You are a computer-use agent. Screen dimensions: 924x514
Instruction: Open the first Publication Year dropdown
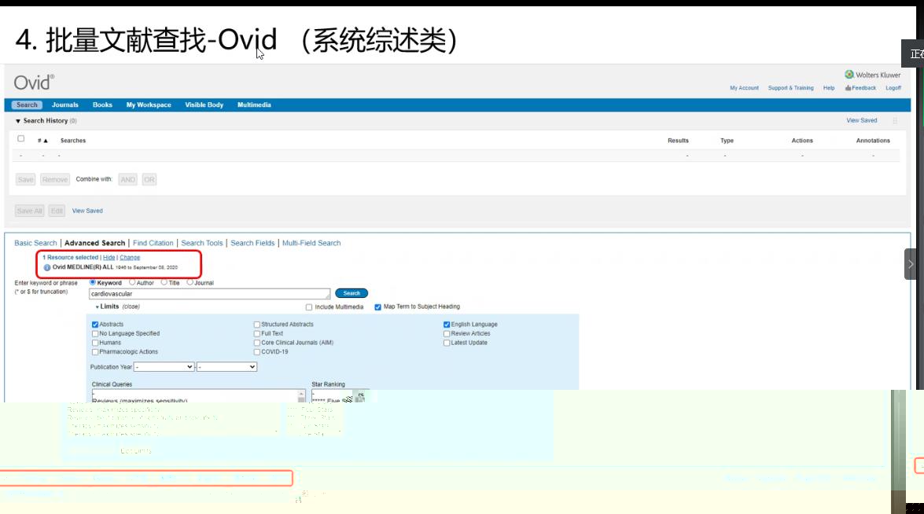(164, 367)
